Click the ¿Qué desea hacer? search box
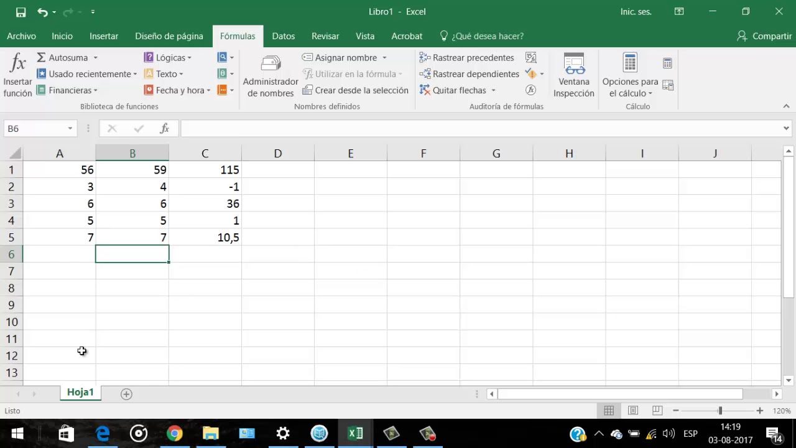 point(482,36)
